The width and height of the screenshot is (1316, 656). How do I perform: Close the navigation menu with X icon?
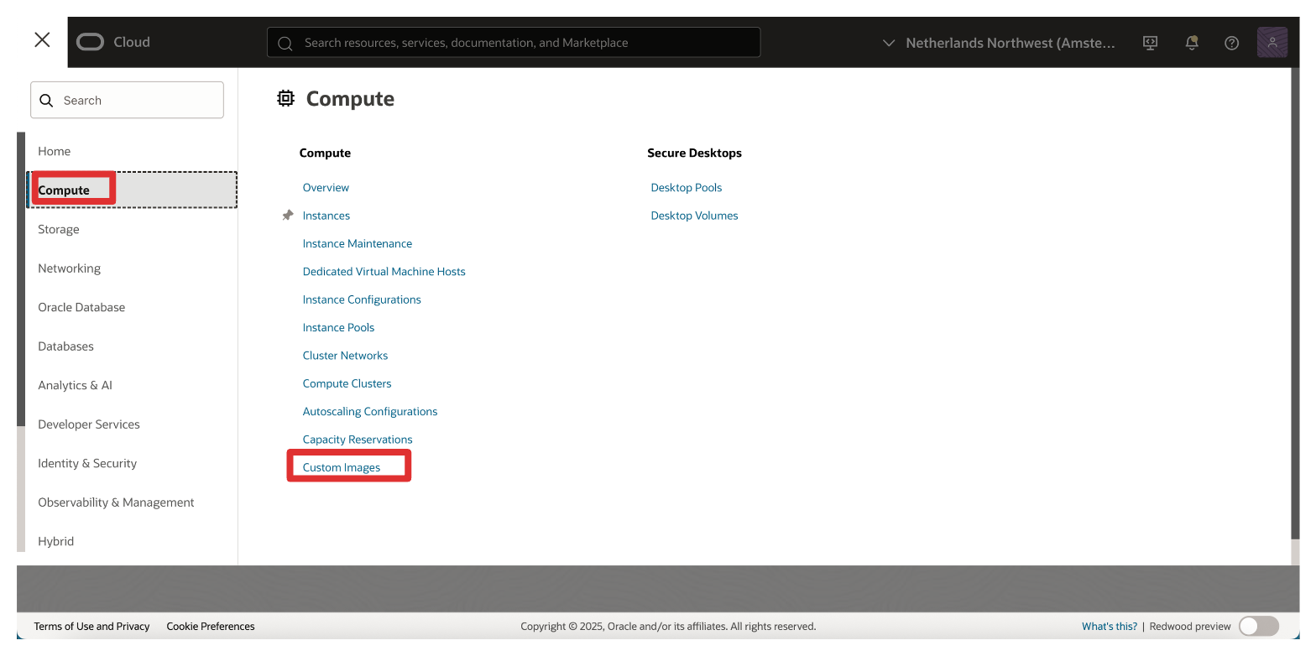coord(42,40)
